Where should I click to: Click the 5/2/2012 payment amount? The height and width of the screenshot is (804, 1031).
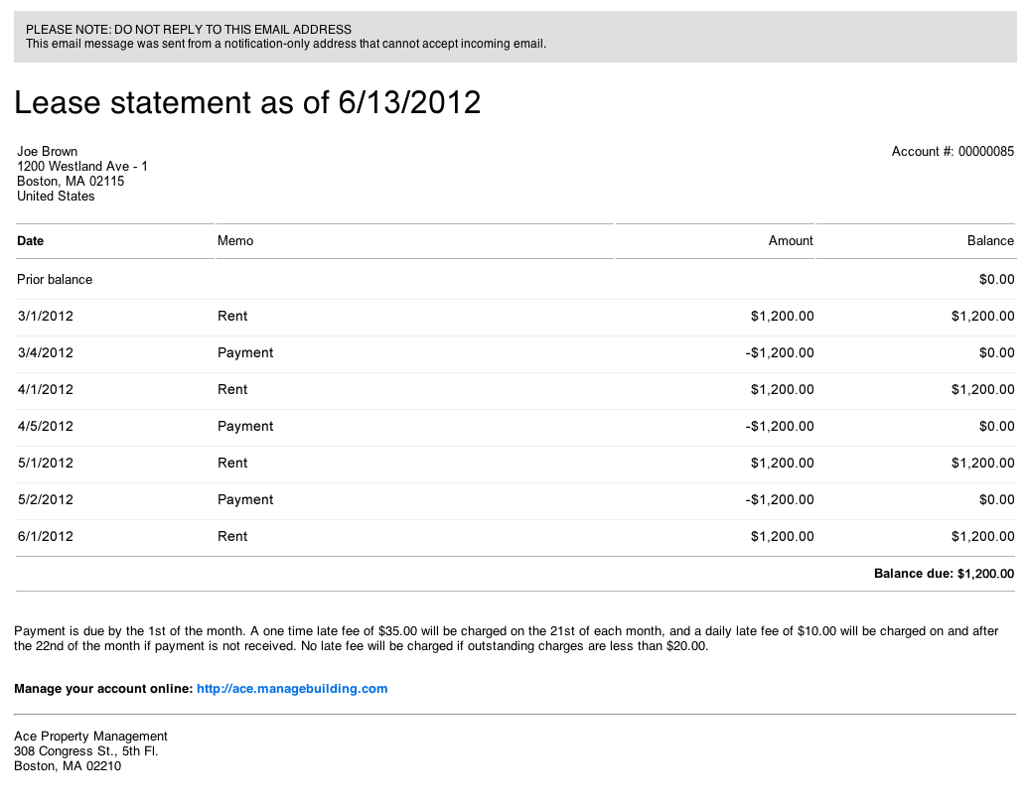(x=779, y=499)
